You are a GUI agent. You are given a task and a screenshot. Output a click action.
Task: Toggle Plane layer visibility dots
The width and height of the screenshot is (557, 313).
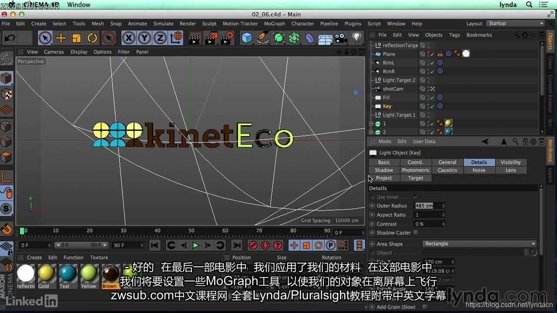point(429,54)
